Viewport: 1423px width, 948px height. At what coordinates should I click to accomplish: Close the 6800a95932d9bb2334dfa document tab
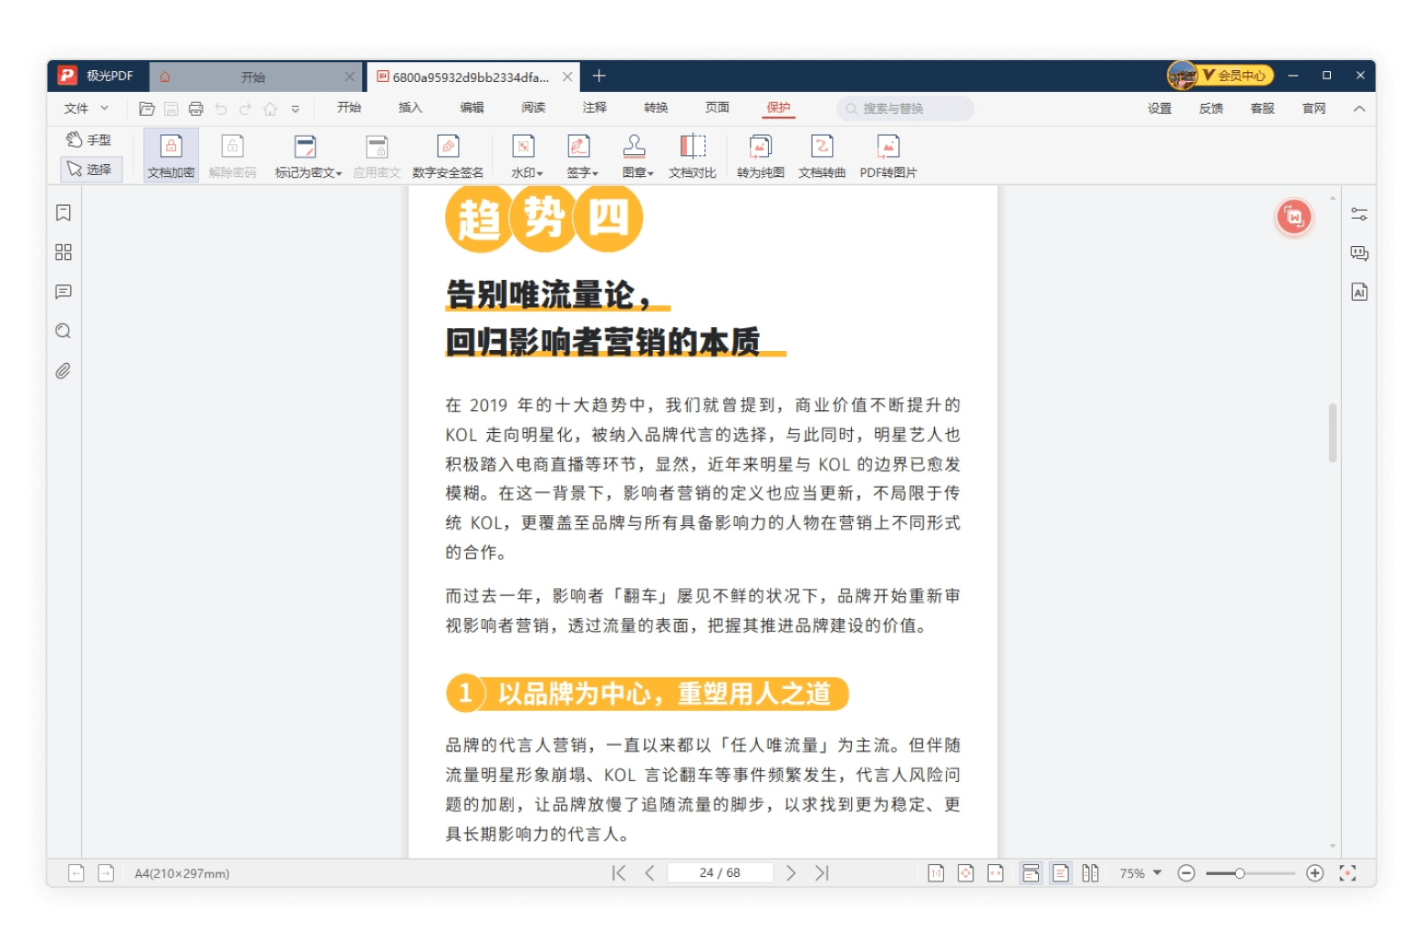(567, 77)
